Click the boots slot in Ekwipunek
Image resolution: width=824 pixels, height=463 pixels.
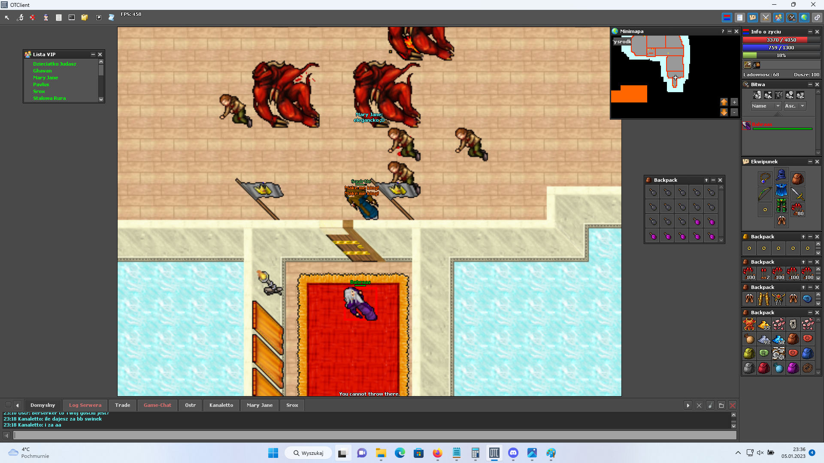[781, 221]
